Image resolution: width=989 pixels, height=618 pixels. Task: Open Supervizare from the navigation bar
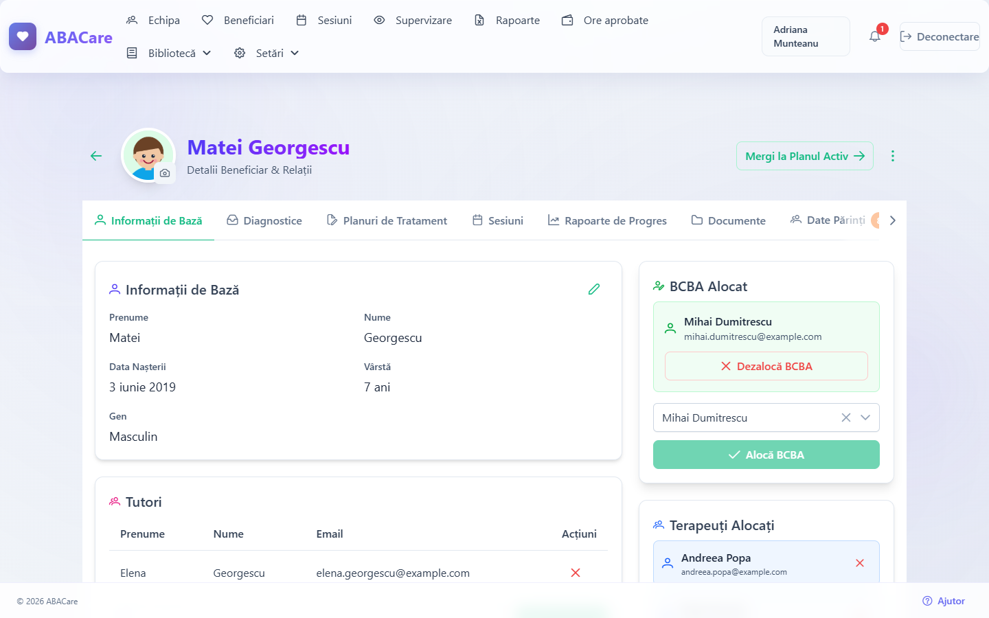[x=413, y=20]
